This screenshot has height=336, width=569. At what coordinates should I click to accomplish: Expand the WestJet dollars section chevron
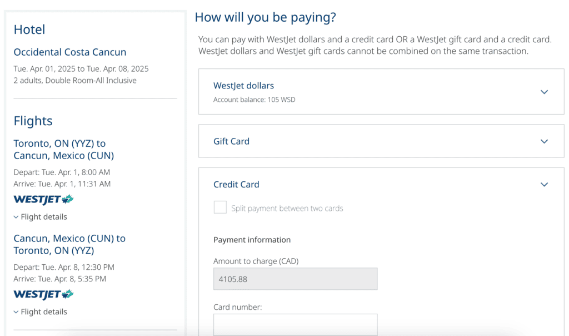[x=544, y=92]
